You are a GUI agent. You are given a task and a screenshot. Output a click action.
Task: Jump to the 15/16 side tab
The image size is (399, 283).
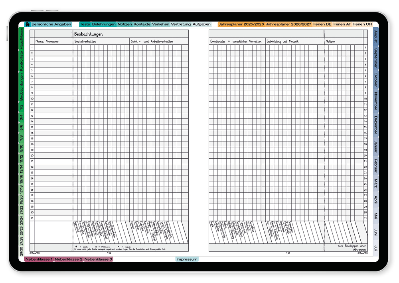(22, 179)
